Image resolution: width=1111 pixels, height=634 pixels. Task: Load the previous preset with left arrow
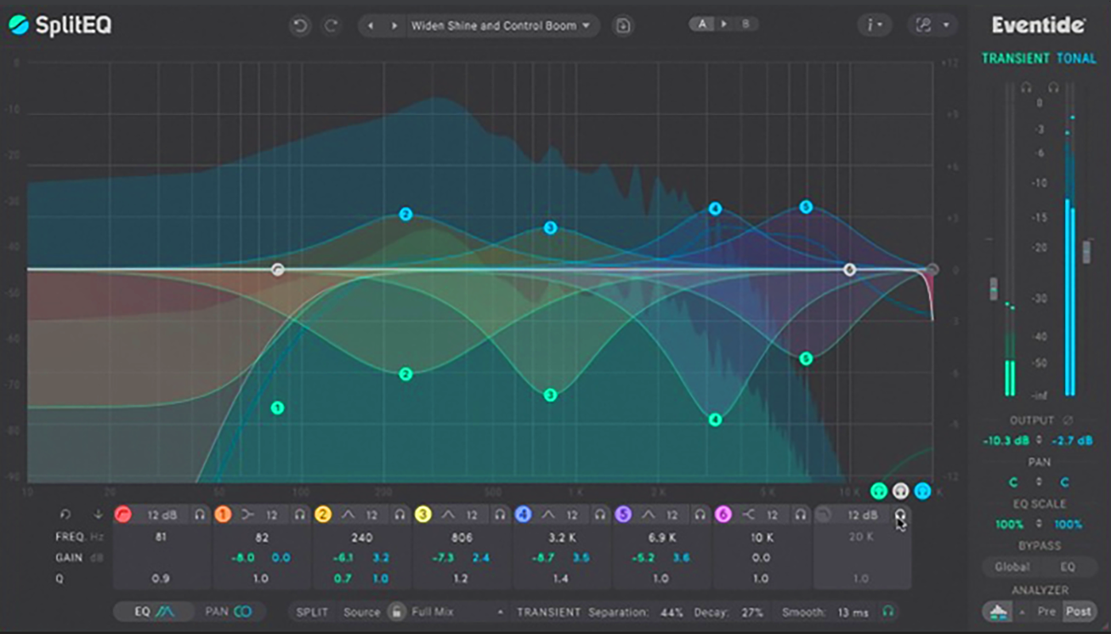click(x=371, y=25)
